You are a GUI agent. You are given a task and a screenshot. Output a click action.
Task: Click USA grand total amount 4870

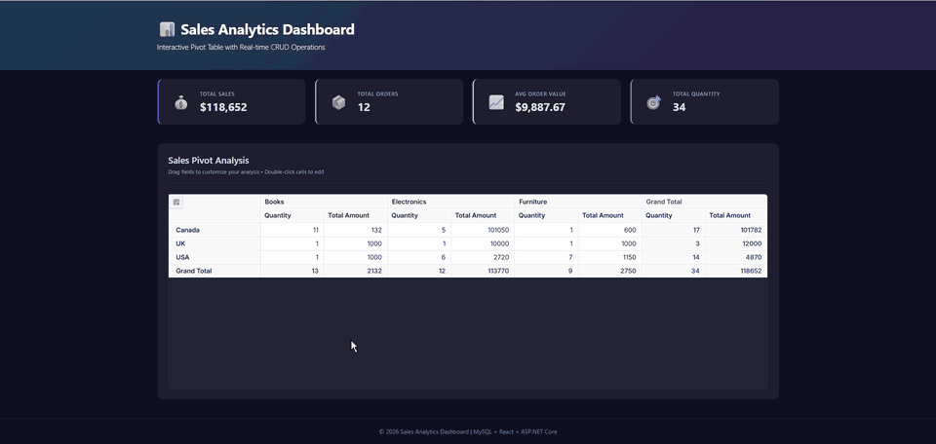[736, 257]
